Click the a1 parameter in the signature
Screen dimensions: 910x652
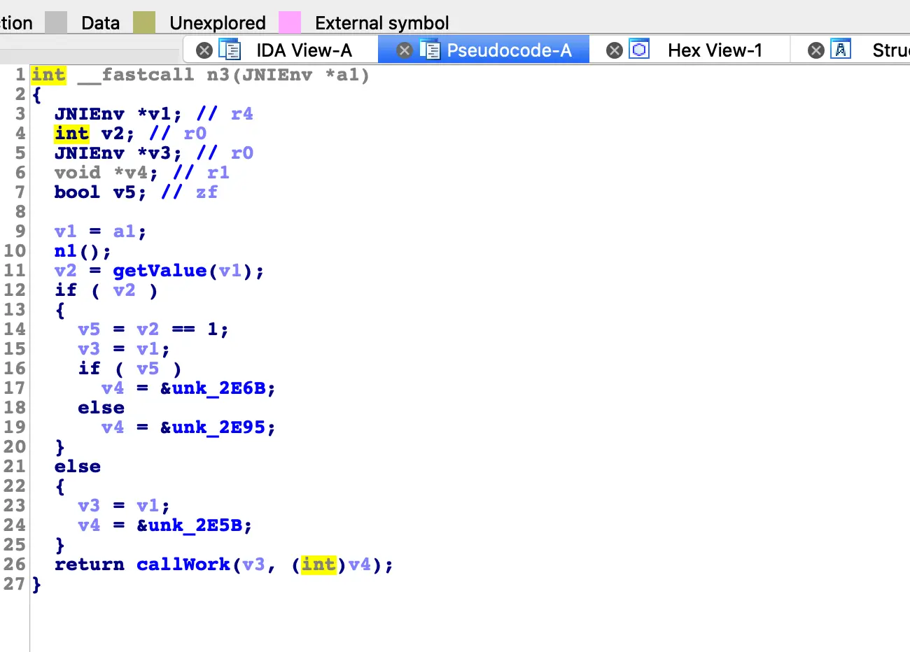[x=346, y=75]
